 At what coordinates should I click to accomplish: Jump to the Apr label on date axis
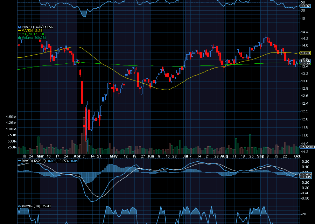[77, 156]
